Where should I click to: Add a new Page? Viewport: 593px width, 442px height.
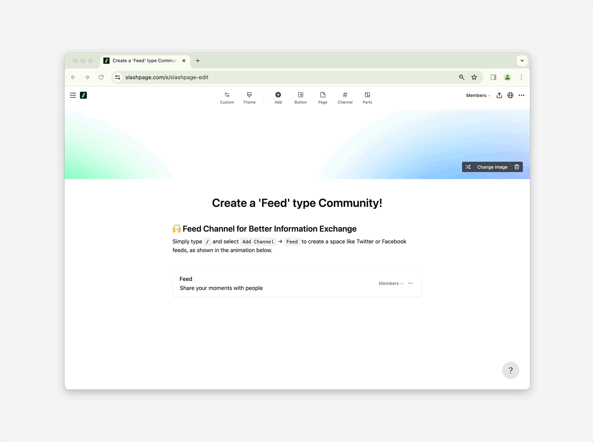323,98
